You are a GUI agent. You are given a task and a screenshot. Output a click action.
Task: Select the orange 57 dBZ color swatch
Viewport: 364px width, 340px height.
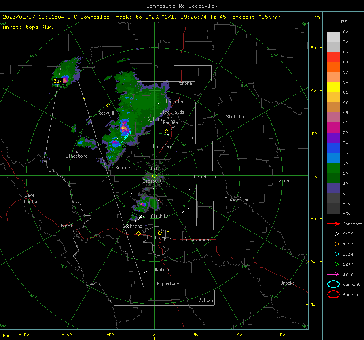click(x=333, y=67)
